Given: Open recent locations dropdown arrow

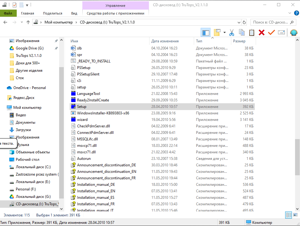Looking at the screenshot, I should 22,22.
